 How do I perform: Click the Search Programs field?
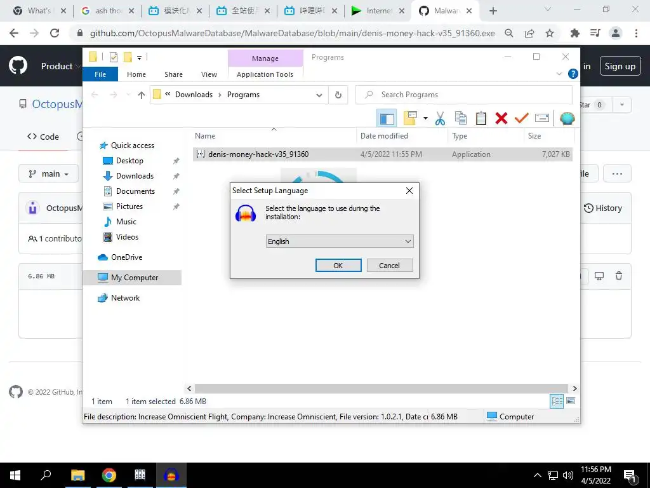pos(464,95)
